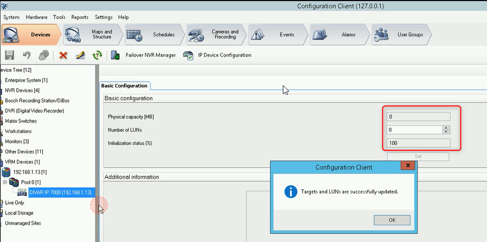The height and width of the screenshot is (242, 487).
Task: Switch to the Cameras and Recording section
Action: pos(217,35)
